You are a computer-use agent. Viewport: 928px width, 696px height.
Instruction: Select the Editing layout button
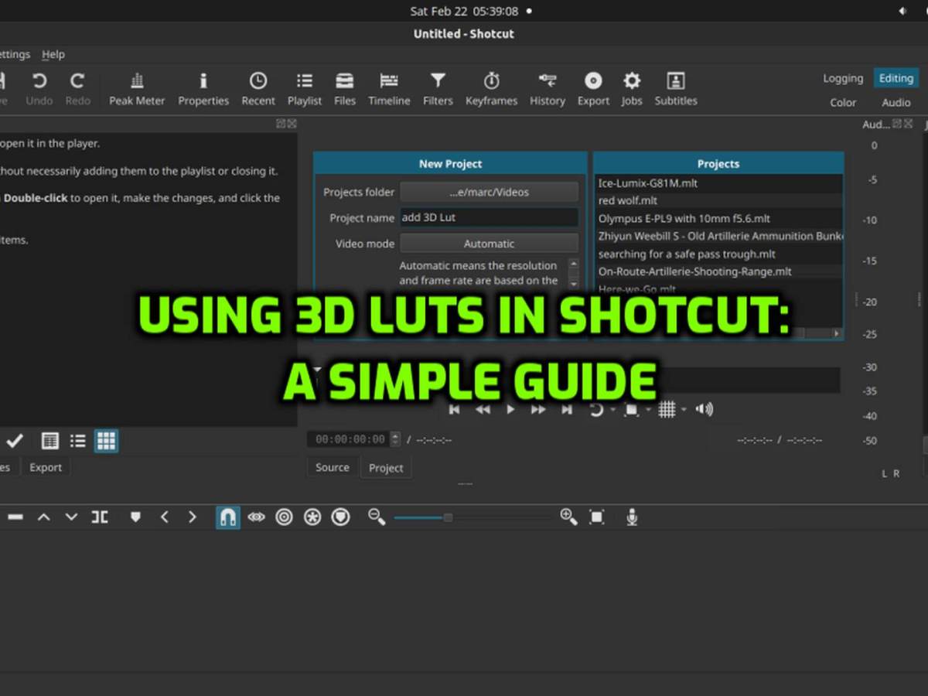coord(896,78)
